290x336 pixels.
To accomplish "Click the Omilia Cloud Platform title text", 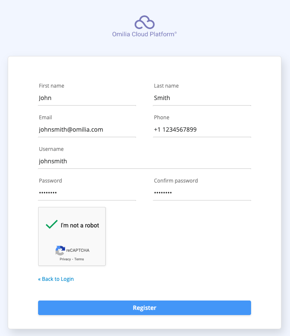I will pyautogui.click(x=145, y=34).
